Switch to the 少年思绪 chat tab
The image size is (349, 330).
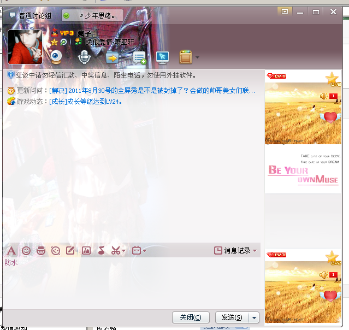[x=92, y=16]
